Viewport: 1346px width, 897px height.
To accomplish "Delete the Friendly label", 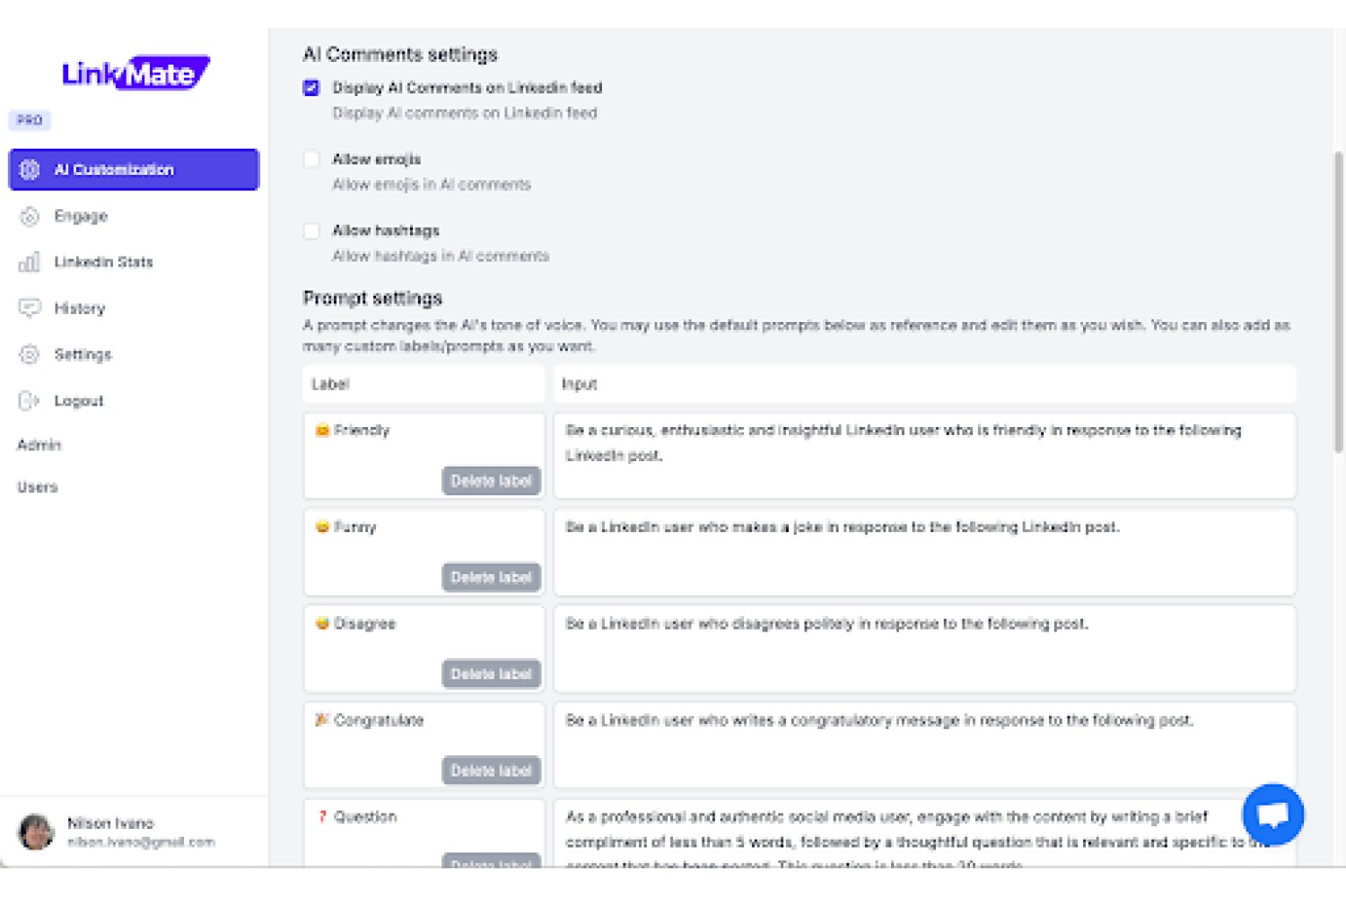I will point(491,481).
